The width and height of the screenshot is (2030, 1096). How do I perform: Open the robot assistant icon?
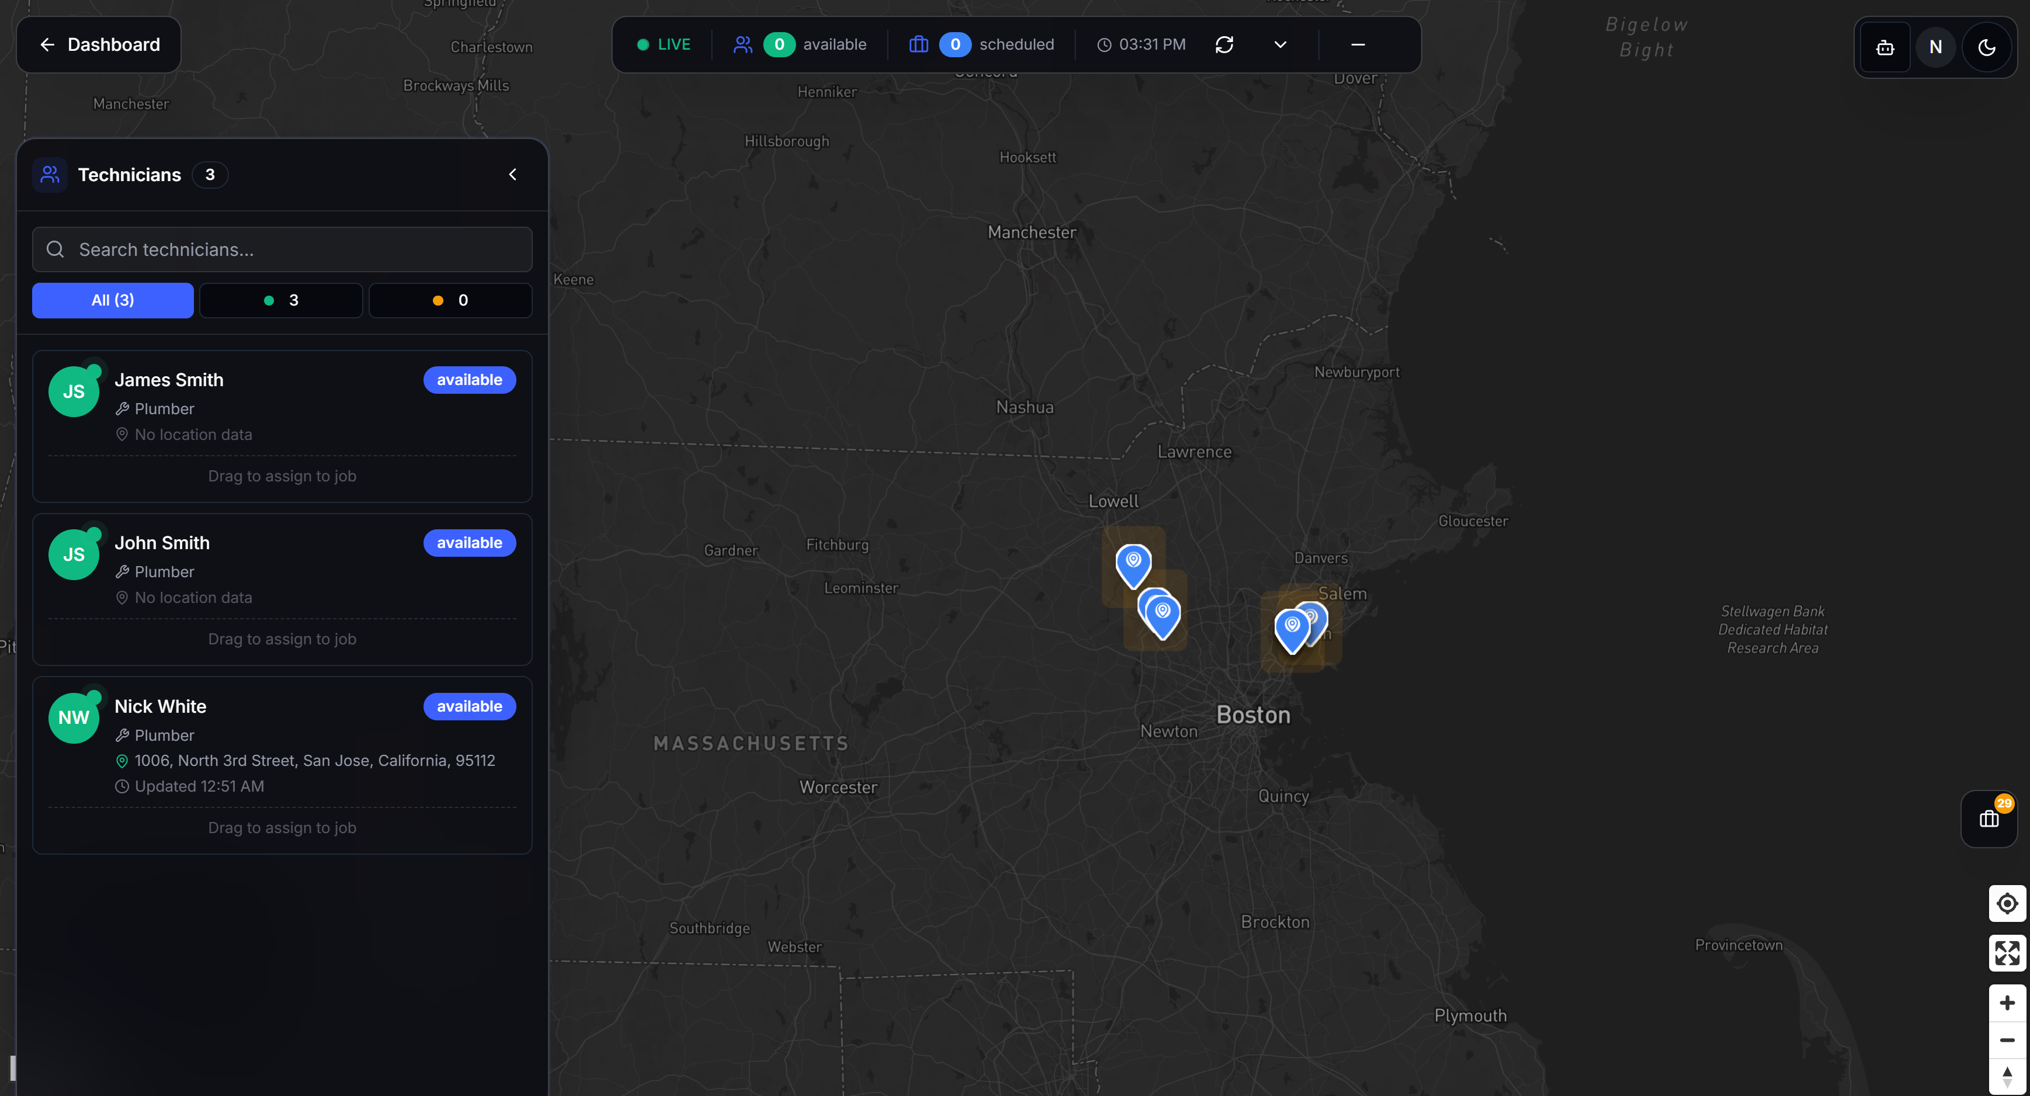pos(1885,47)
